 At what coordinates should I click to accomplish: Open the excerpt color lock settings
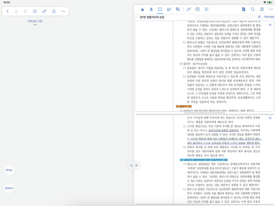click(x=178, y=9)
